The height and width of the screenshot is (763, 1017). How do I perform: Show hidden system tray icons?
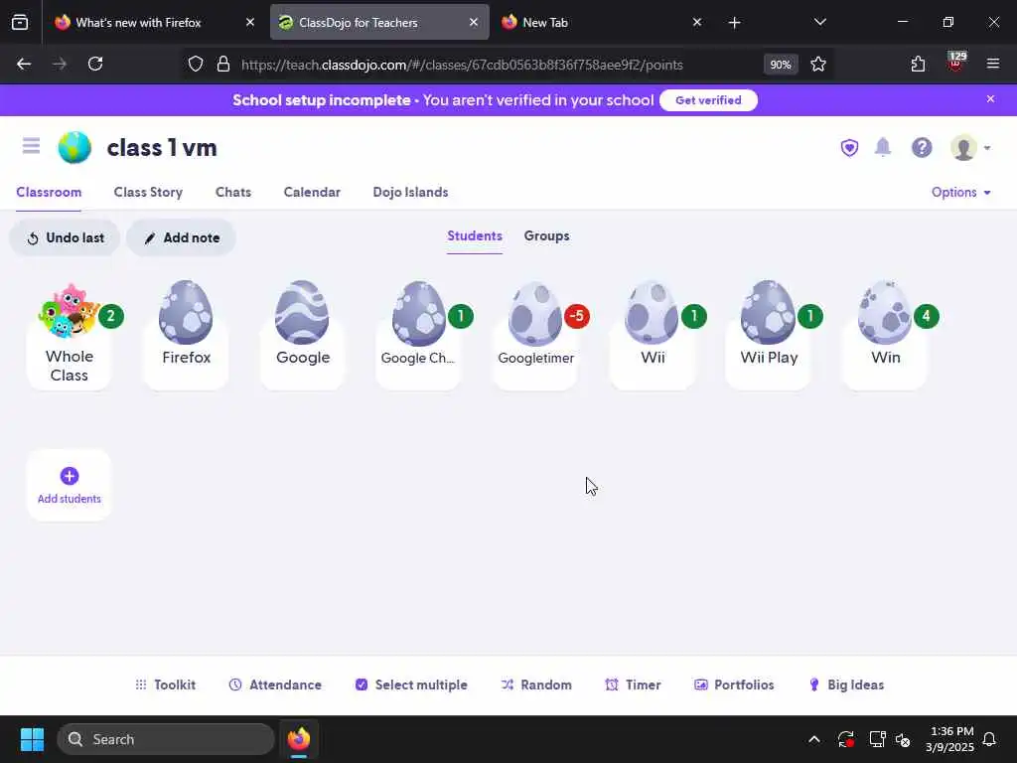[x=814, y=739]
